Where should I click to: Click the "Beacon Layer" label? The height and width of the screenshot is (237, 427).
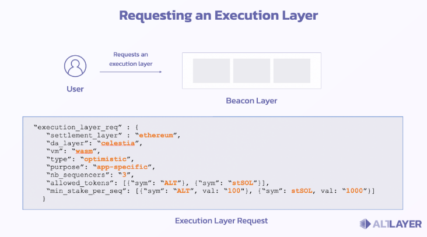point(251,101)
